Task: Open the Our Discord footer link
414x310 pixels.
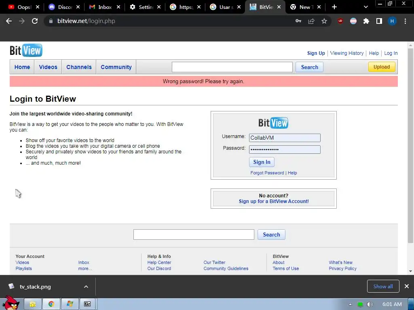Action: 159,268
